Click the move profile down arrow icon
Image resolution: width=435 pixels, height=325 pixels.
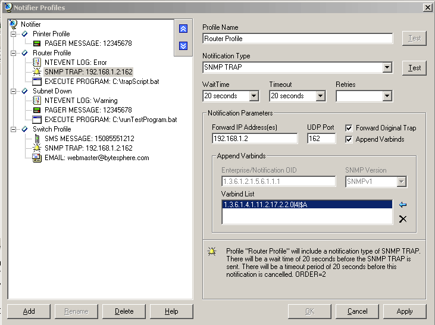pos(183,45)
